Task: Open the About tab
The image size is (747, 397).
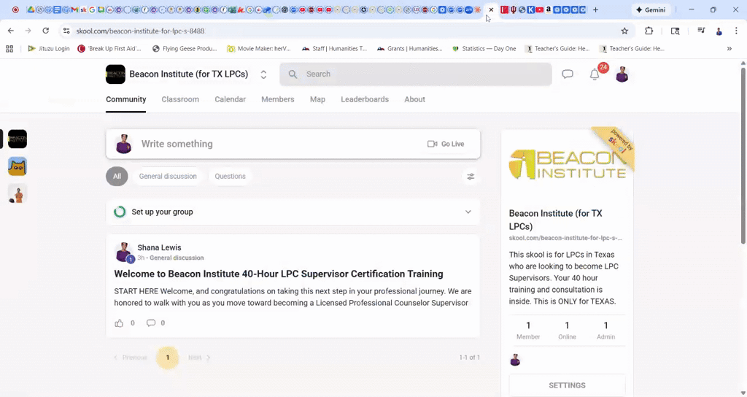Action: 414,99
